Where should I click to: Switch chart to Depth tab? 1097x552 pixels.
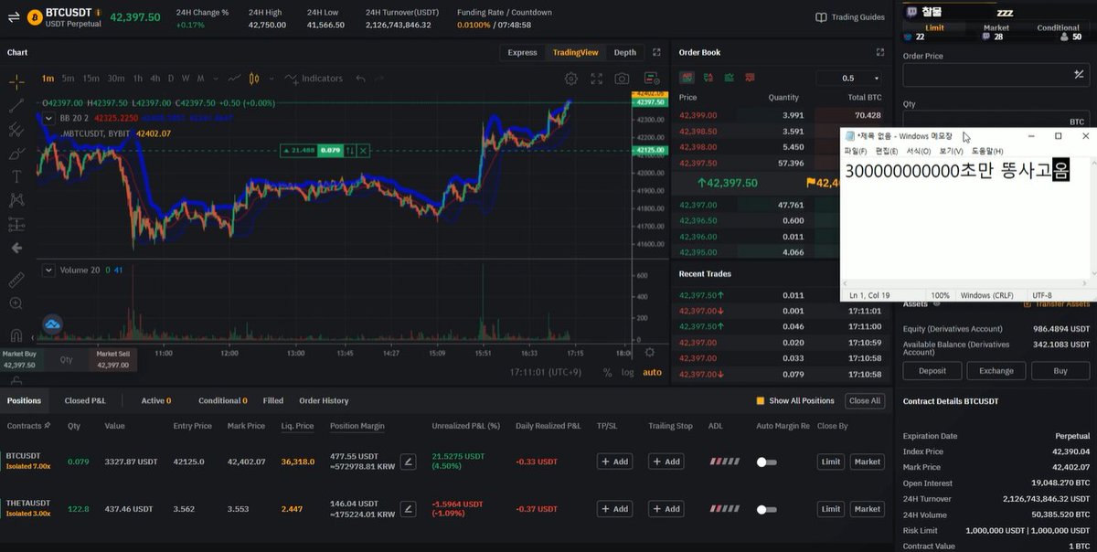[x=625, y=52]
